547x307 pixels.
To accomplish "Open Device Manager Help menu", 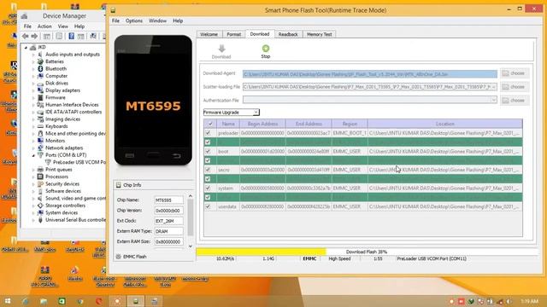I will 79,26.
